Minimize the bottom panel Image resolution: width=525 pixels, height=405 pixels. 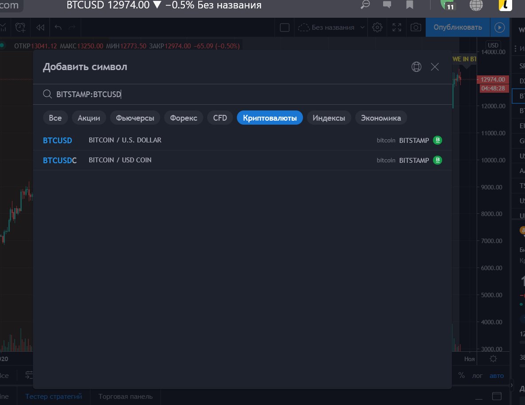[479, 398]
